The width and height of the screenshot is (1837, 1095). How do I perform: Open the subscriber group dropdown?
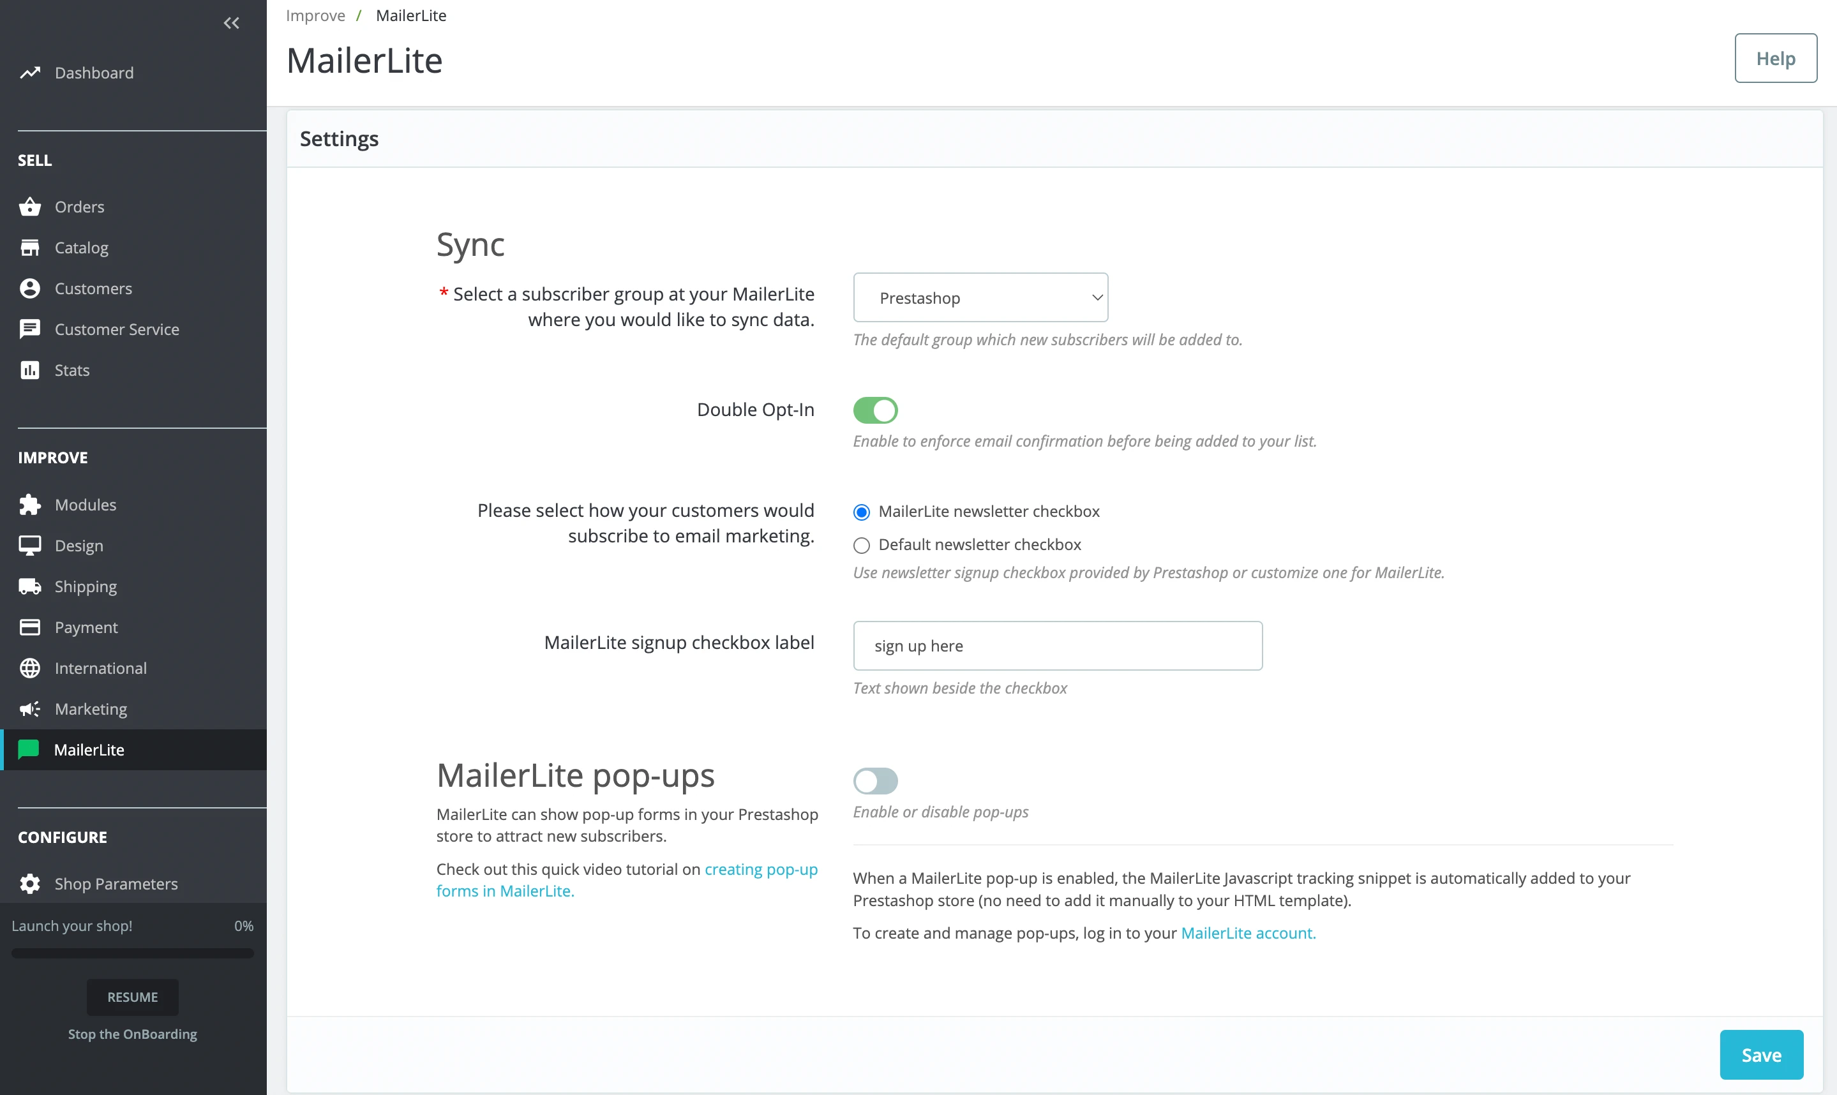click(x=980, y=298)
